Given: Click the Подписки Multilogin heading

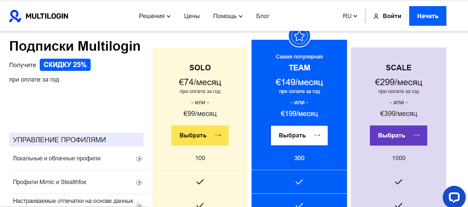Looking at the screenshot, I should click(75, 46).
